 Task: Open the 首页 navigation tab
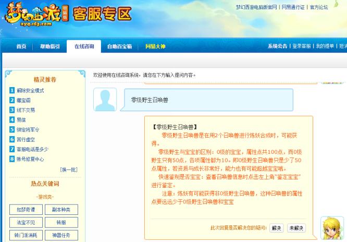(x=21, y=46)
